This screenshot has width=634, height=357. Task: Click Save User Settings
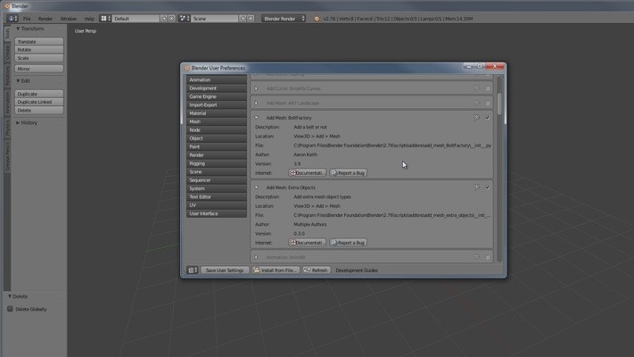coord(225,270)
